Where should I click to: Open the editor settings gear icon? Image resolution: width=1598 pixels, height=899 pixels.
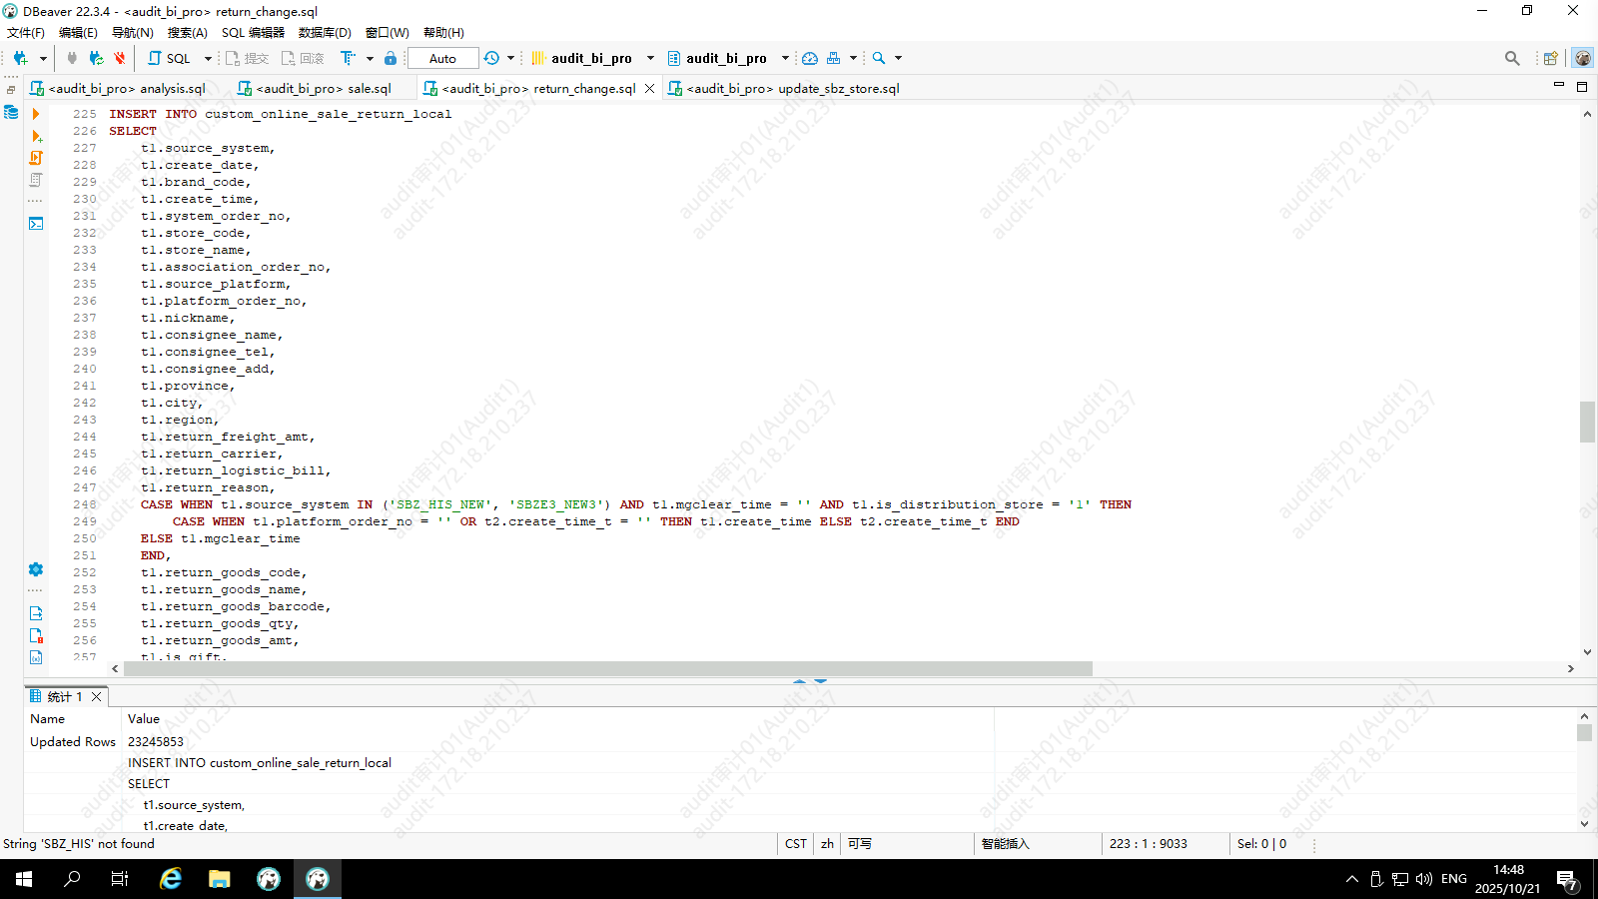[x=36, y=569]
